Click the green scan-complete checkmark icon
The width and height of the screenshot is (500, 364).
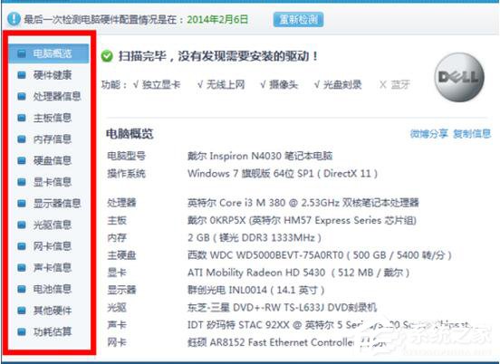pos(107,56)
